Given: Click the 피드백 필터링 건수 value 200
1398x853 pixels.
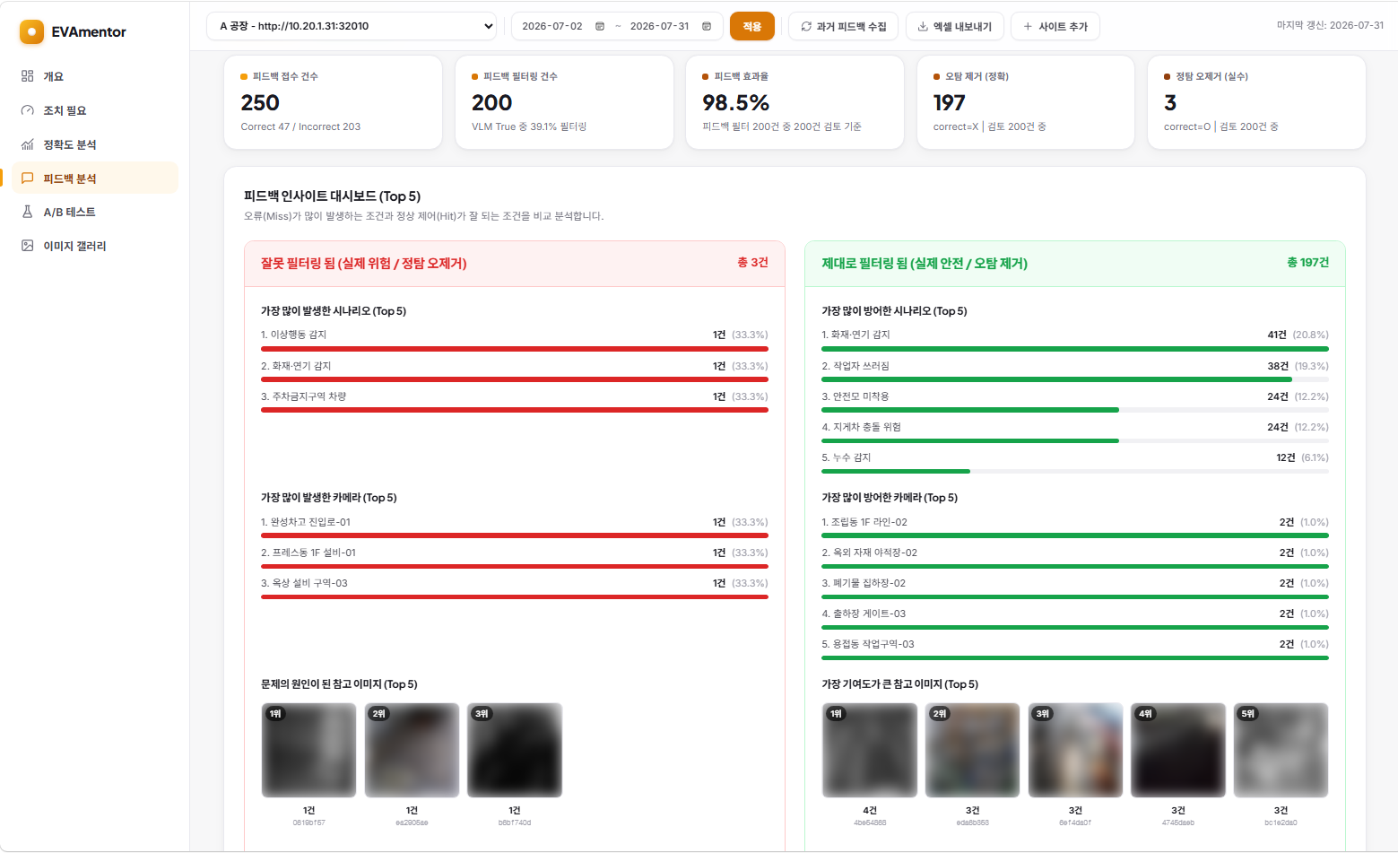Looking at the screenshot, I should [x=491, y=103].
